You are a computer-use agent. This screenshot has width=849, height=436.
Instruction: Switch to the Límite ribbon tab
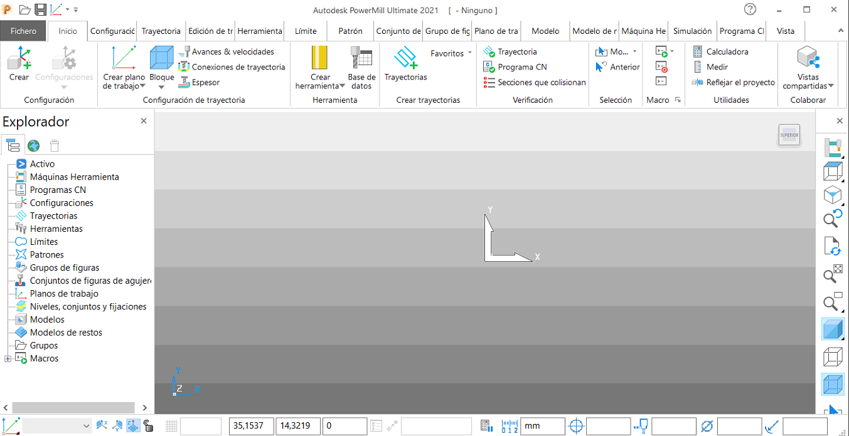pos(306,31)
